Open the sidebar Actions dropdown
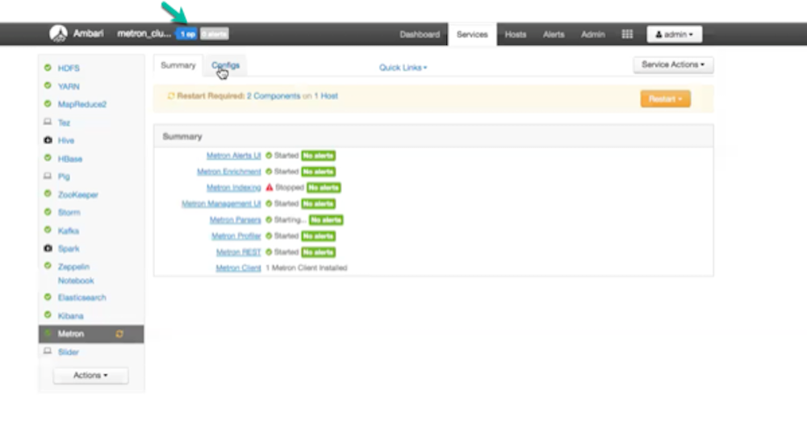Screen dimensions: 807x437 click(90, 375)
